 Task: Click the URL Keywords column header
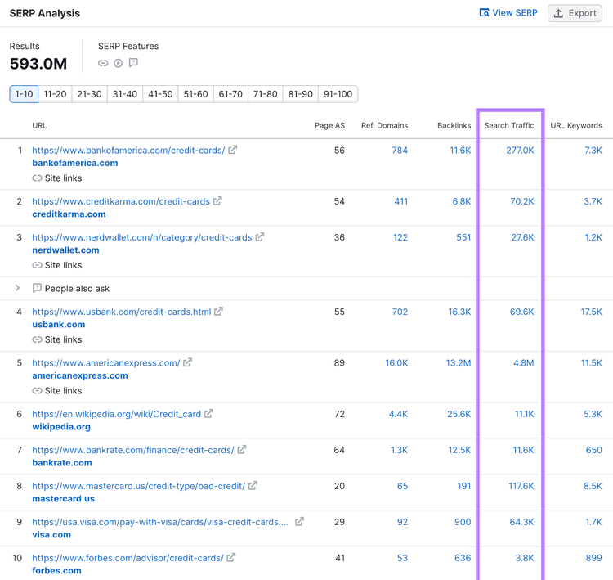576,125
